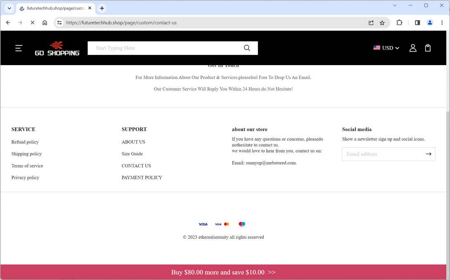Bookmark this page with the star
Image resolution: width=450 pixels, height=280 pixels.
tap(382, 23)
